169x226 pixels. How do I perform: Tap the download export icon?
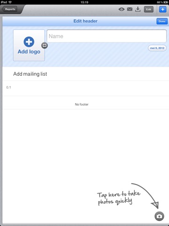(x=138, y=9)
